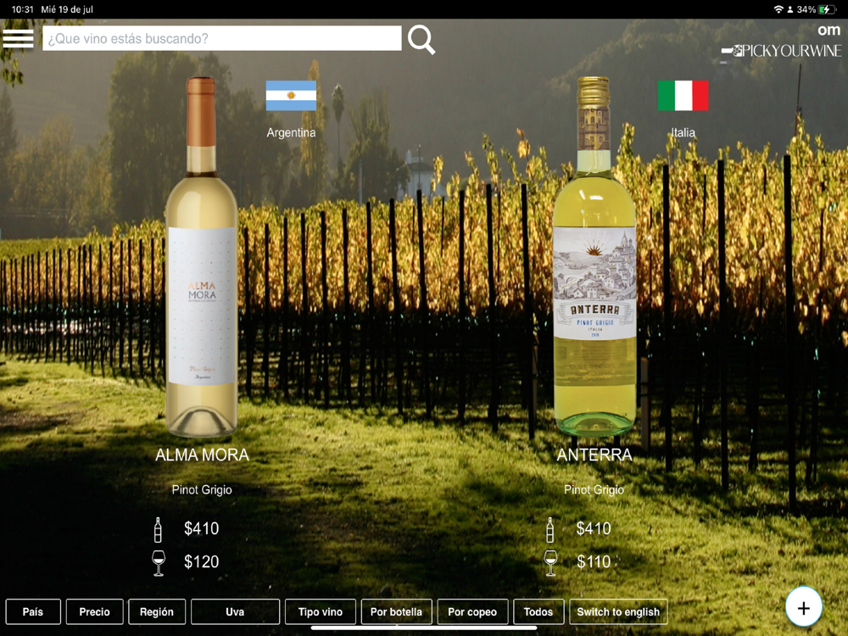The width and height of the screenshot is (848, 636).
Task: Tap the battery indicator in the status bar
Action: pyautogui.click(x=827, y=9)
